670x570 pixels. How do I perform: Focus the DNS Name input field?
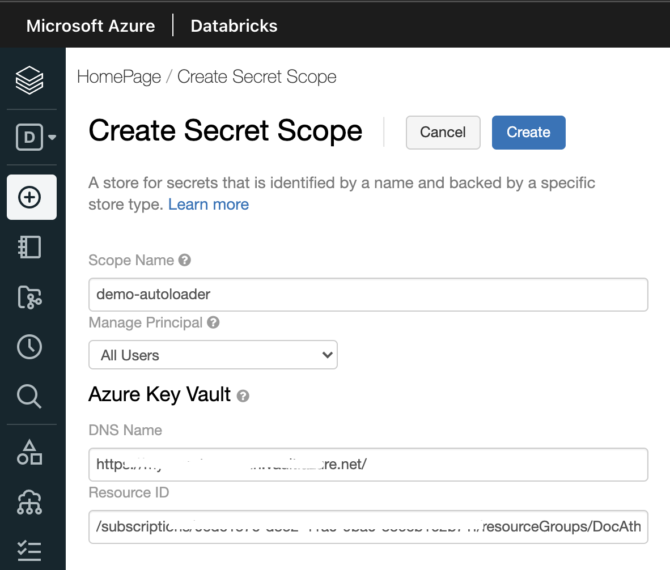click(368, 465)
